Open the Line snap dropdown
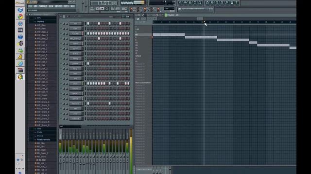This screenshot has height=174, width=311. [x=169, y=9]
